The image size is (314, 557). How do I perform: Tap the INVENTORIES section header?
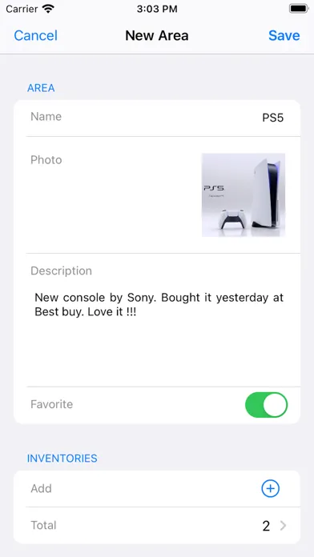[62, 459]
